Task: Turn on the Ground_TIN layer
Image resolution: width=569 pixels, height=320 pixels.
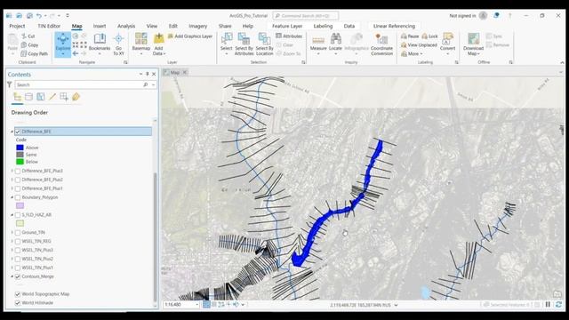Action: [x=18, y=233]
